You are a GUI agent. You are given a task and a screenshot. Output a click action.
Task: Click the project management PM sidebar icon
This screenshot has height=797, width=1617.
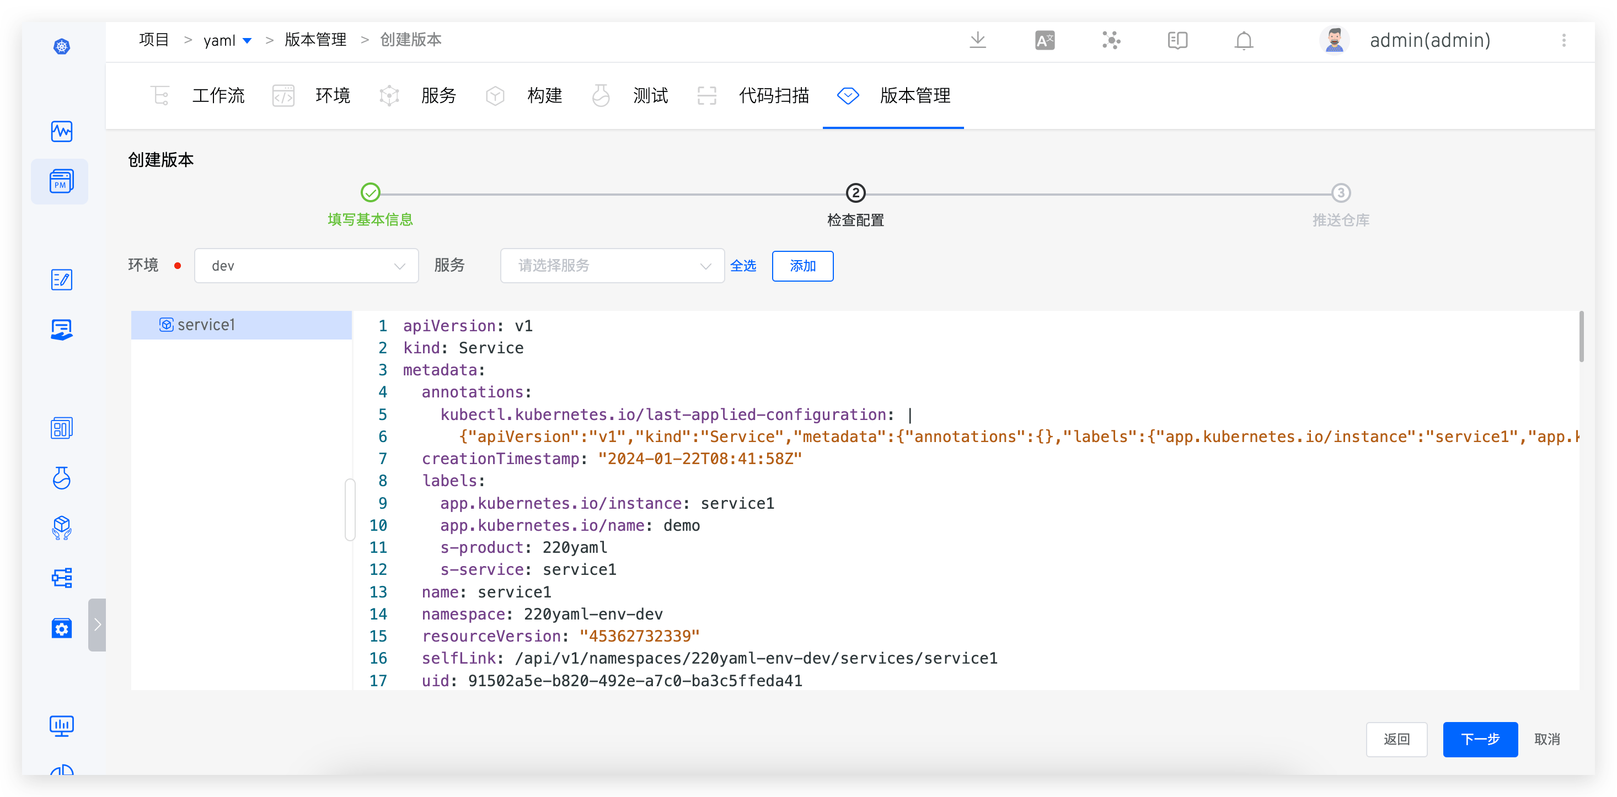[x=61, y=181]
